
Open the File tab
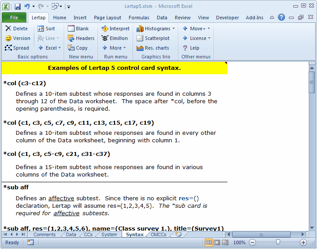click(14, 18)
